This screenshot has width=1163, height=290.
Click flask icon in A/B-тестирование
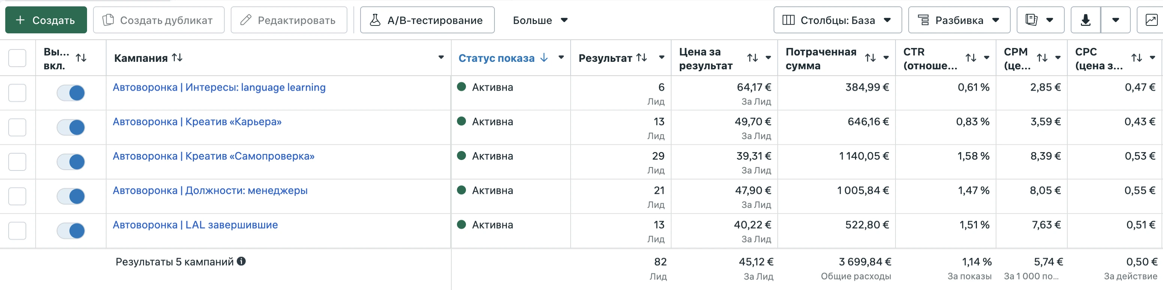point(375,20)
